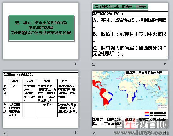Click the animation star icon under slide 3

coord(4,133)
